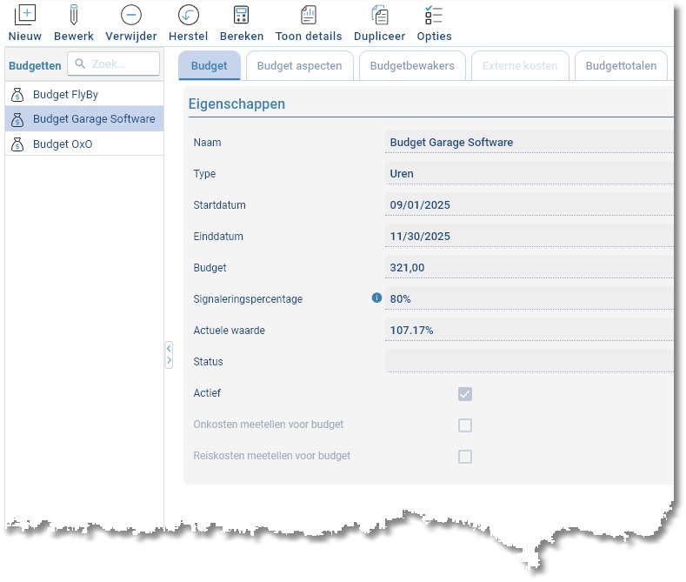
Task: Open the Budgettotalen tab
Action: (x=622, y=65)
